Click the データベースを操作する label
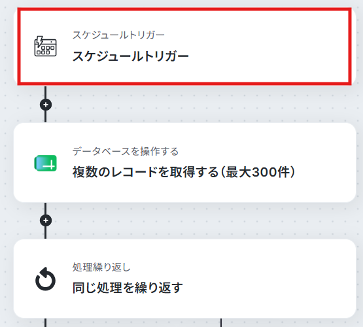Screen dimensions: 363x327 [125, 151]
